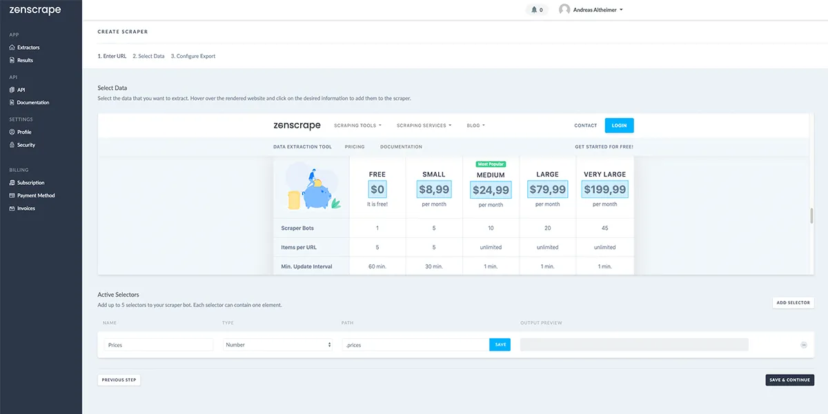Image resolution: width=828 pixels, height=414 pixels.
Task: Click Get Started For Free link
Action: click(x=604, y=147)
